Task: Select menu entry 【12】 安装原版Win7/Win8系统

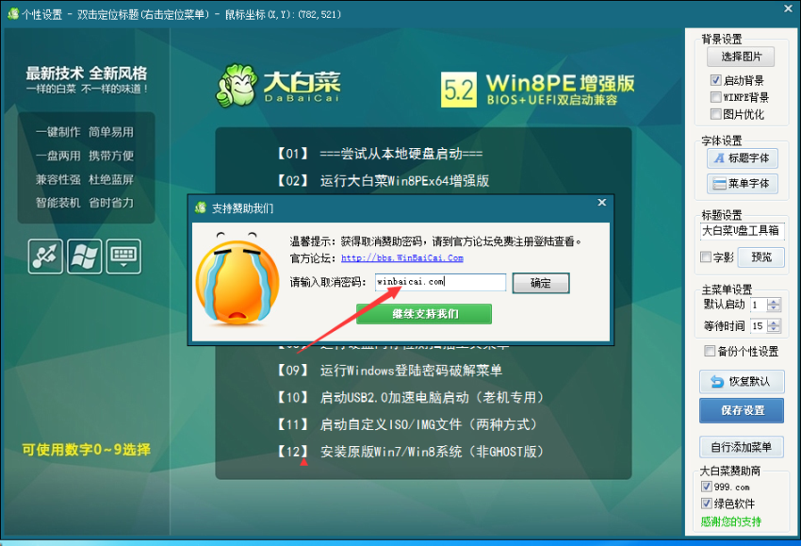Action: point(410,452)
